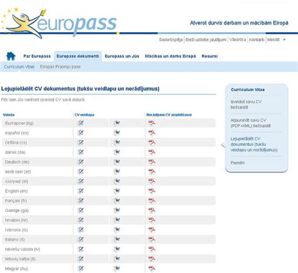Open Greek (el) instructions PDF icon
The width and height of the screenshot is (298, 273).
(152, 181)
